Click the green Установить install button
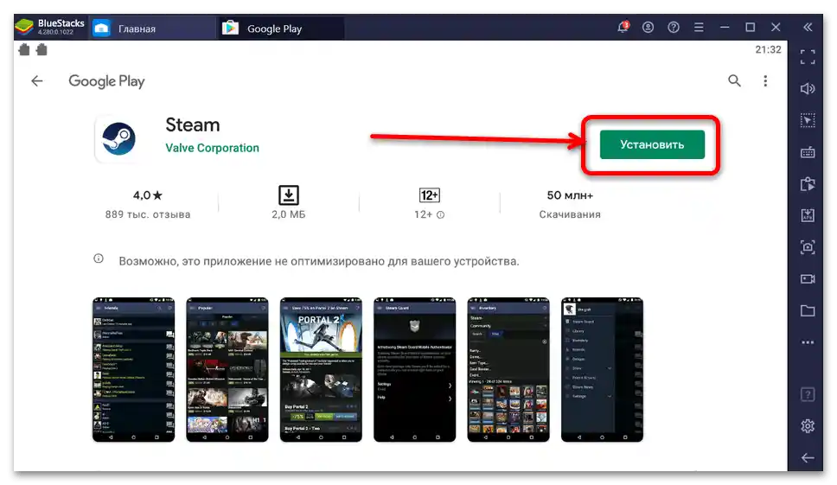 [652, 144]
